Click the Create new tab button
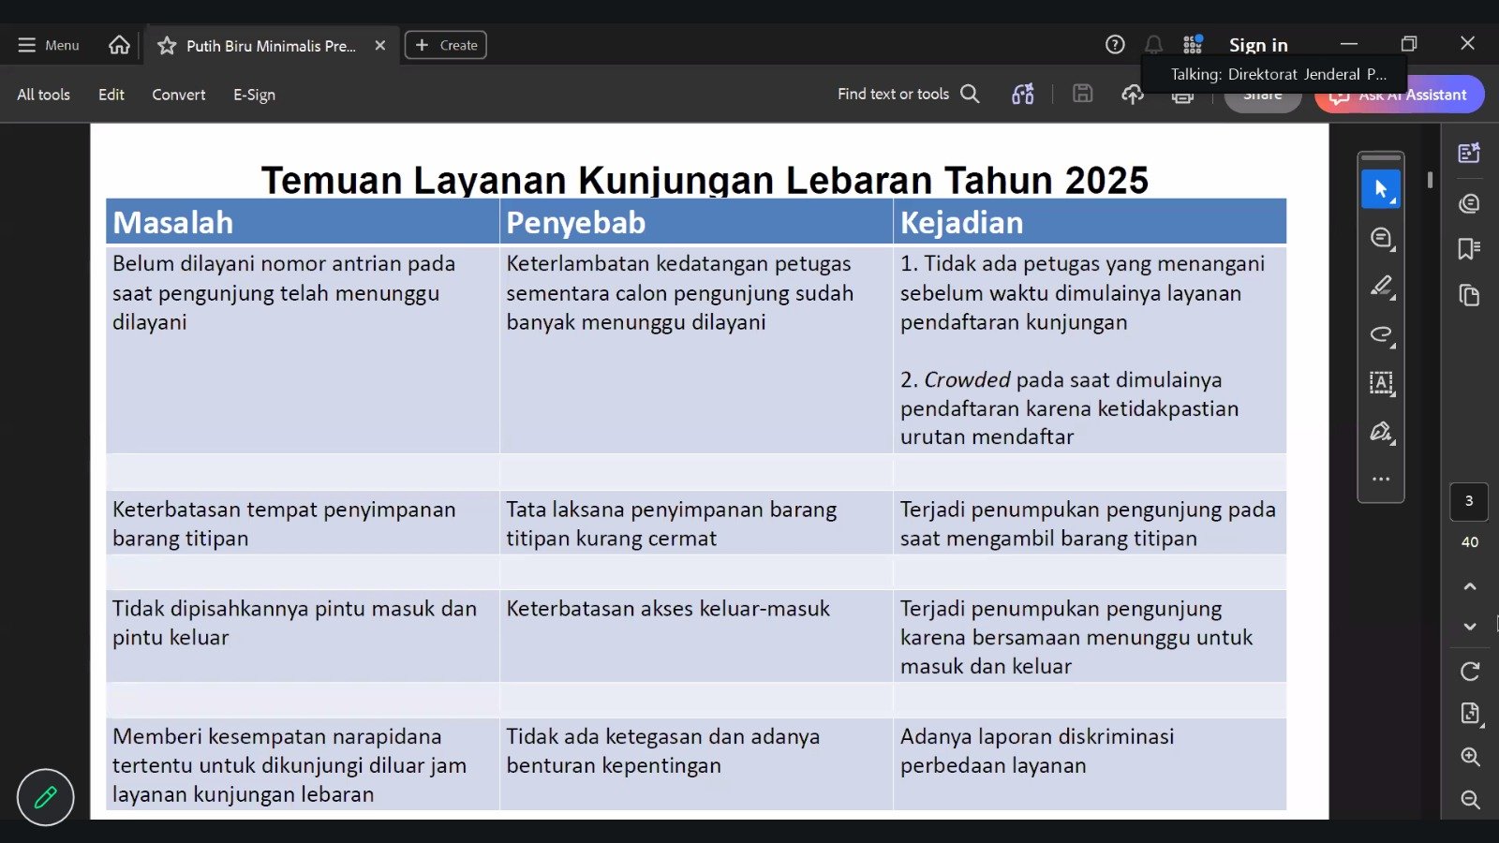The width and height of the screenshot is (1499, 843). pos(446,45)
